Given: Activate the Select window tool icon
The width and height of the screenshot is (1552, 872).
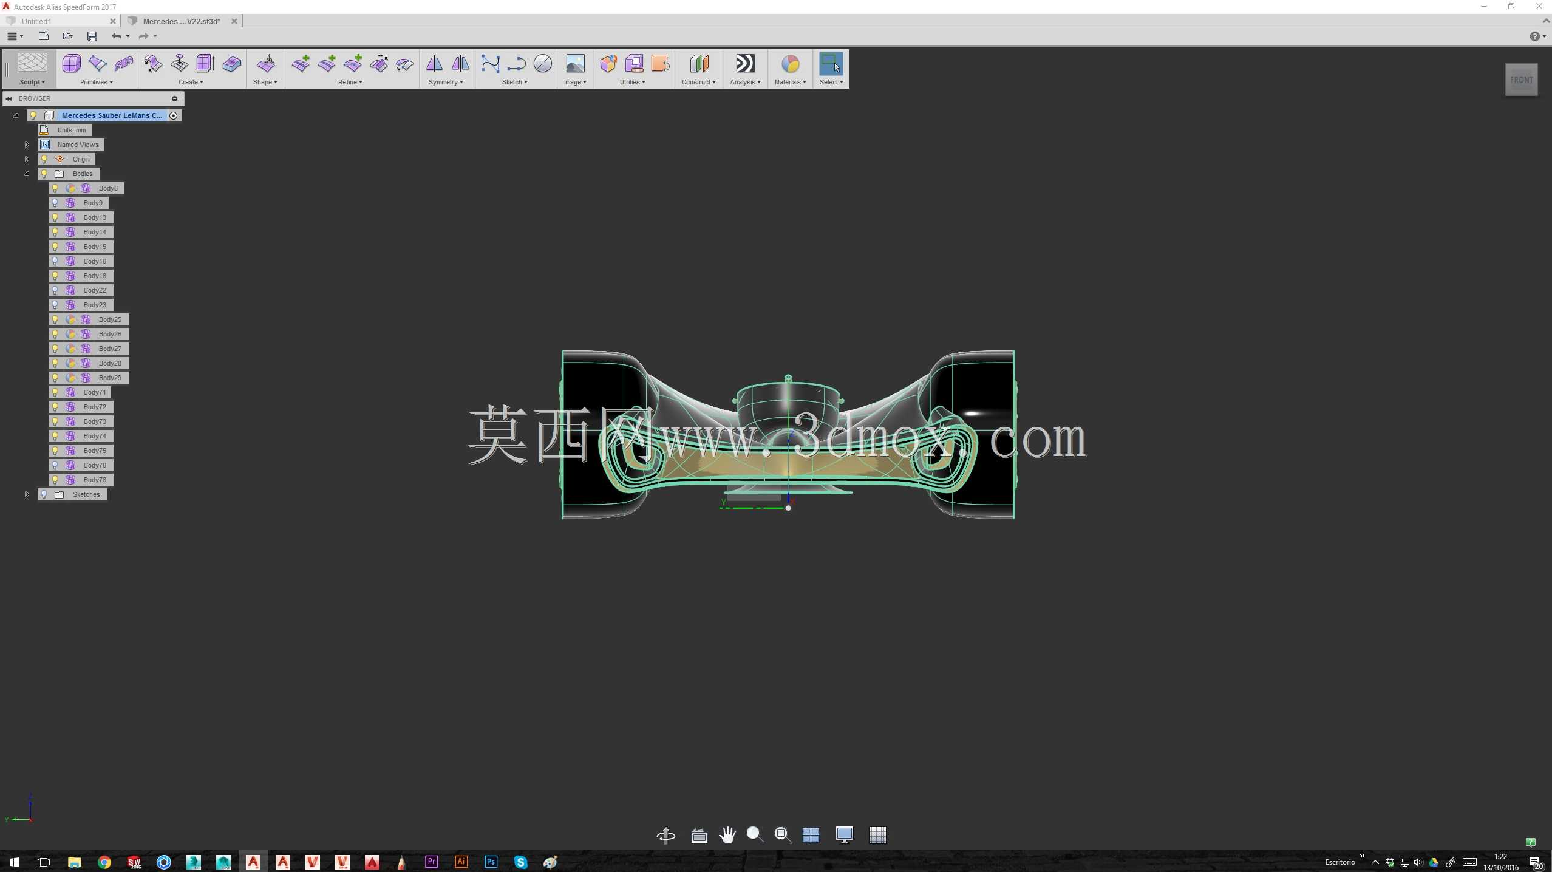Looking at the screenshot, I should click(x=831, y=64).
